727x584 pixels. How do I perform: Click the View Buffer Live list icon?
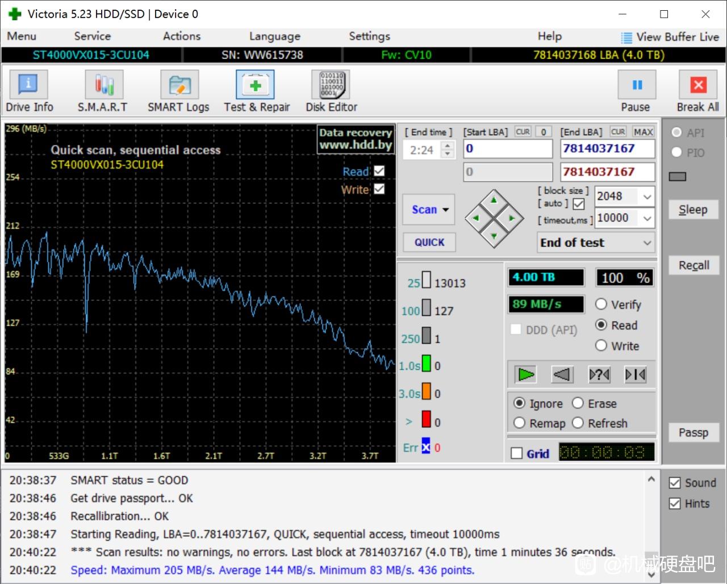tap(626, 37)
